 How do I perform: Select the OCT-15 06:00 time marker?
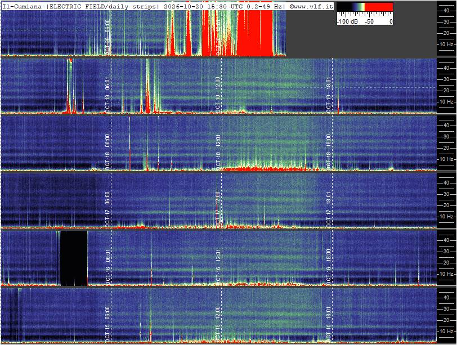[x=107, y=324]
